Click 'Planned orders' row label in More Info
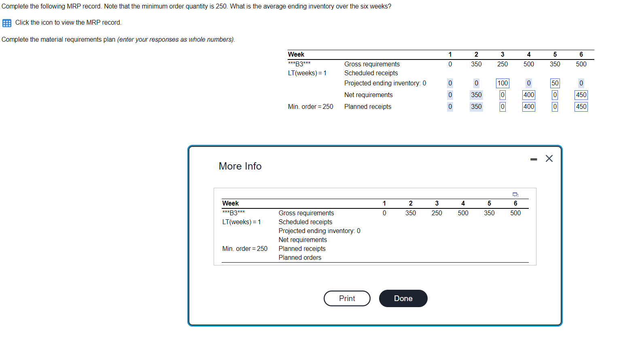636x348 pixels. pyautogui.click(x=300, y=258)
